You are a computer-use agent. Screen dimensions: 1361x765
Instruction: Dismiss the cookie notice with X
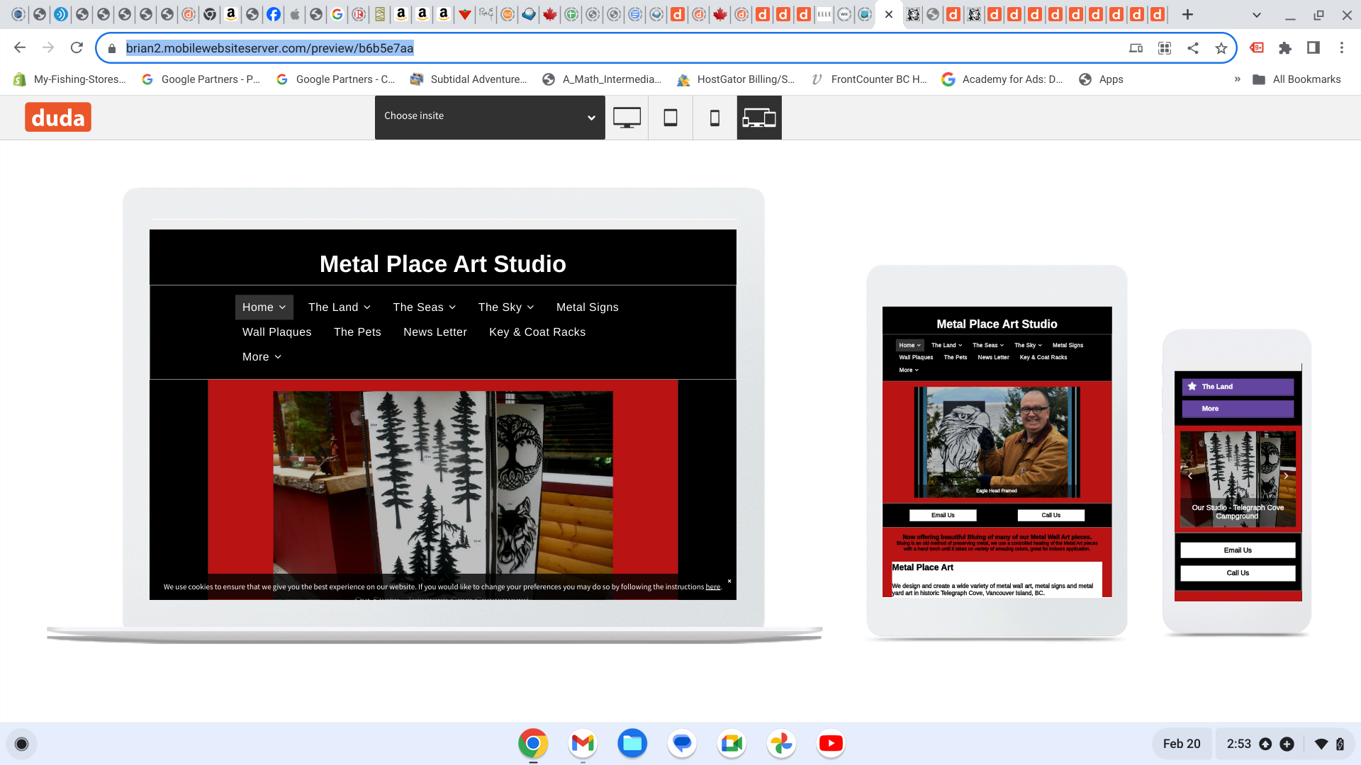pos(729,581)
